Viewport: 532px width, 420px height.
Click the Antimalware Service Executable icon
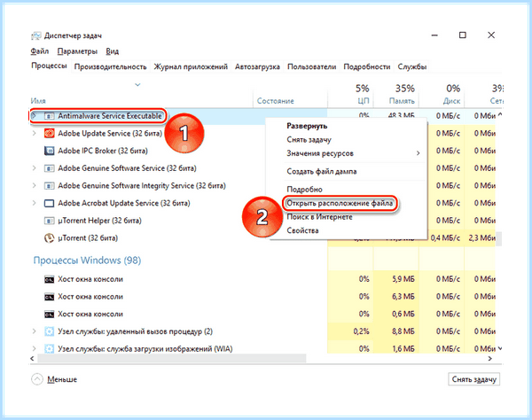click(49, 116)
